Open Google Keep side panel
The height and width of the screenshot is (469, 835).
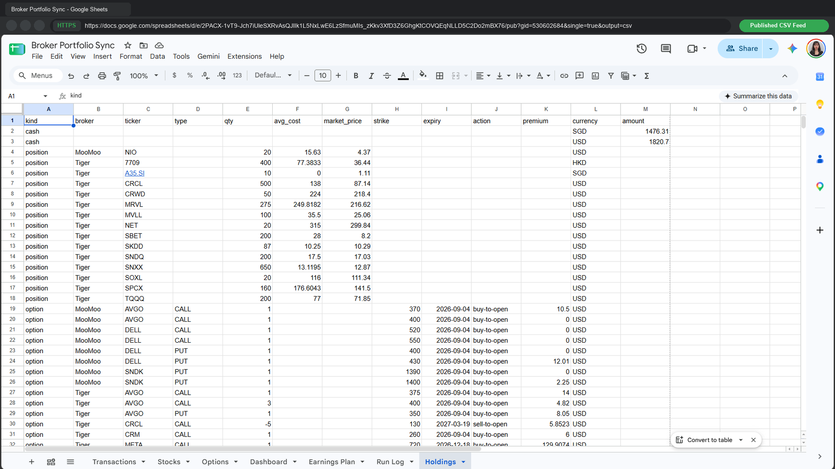coord(820,104)
